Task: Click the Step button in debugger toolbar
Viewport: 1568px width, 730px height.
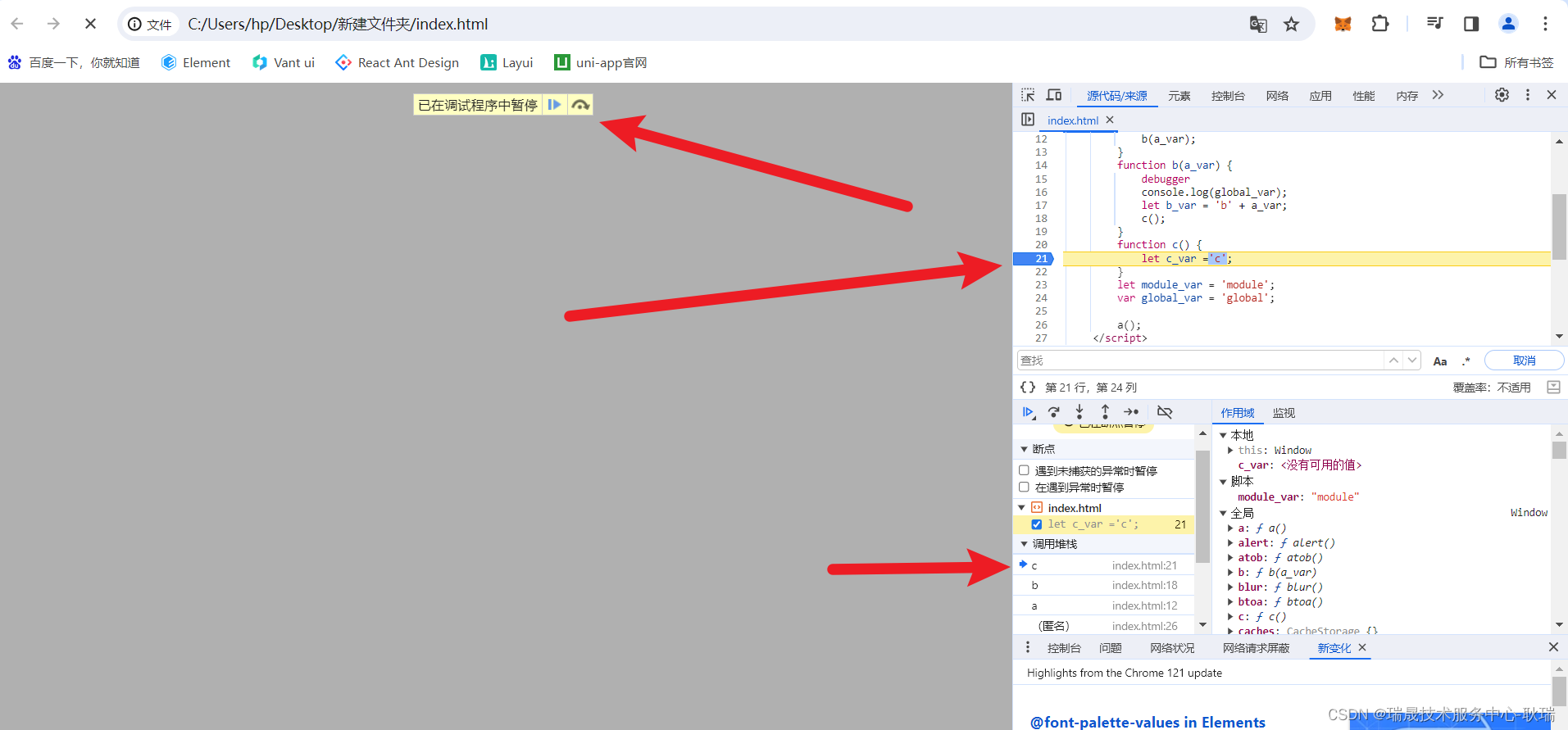Action: pyautogui.click(x=1131, y=412)
